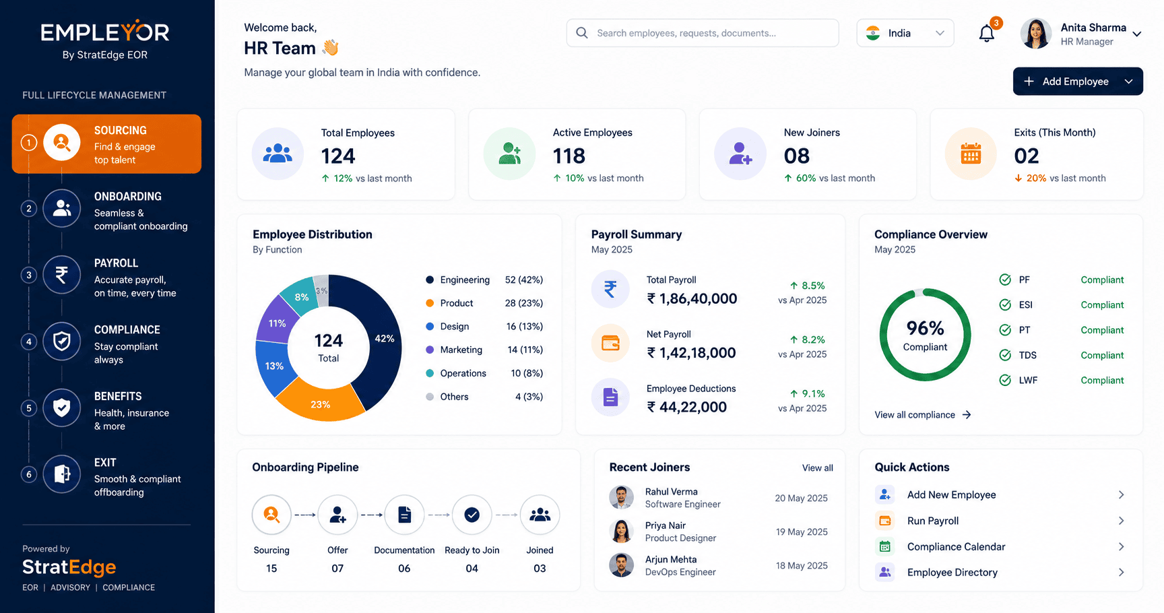Viewport: 1164px width, 613px height.
Task: Open the Add New Employee row chevron
Action: [x=1122, y=494]
